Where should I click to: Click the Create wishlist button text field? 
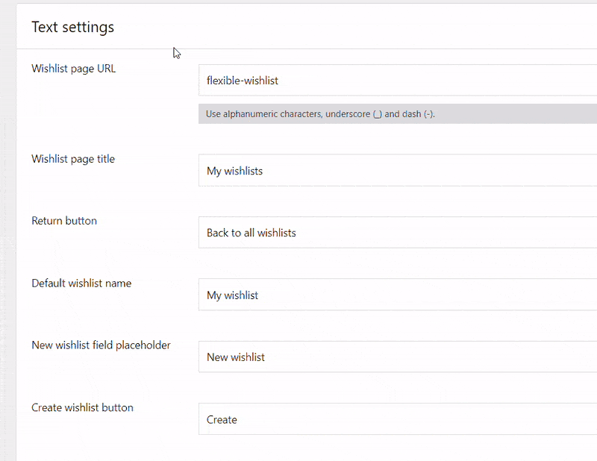398,419
